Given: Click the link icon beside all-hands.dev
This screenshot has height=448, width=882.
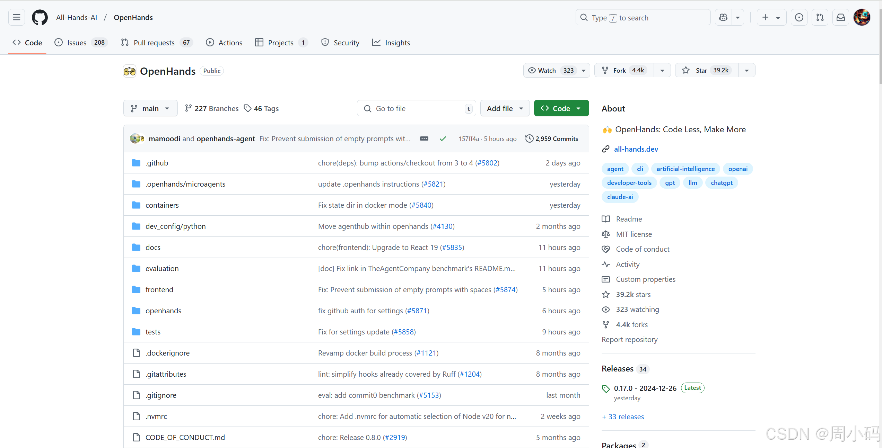Looking at the screenshot, I should point(606,149).
